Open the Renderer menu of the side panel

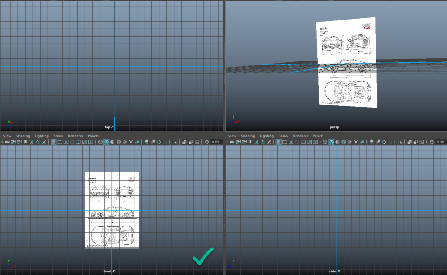[x=300, y=136]
